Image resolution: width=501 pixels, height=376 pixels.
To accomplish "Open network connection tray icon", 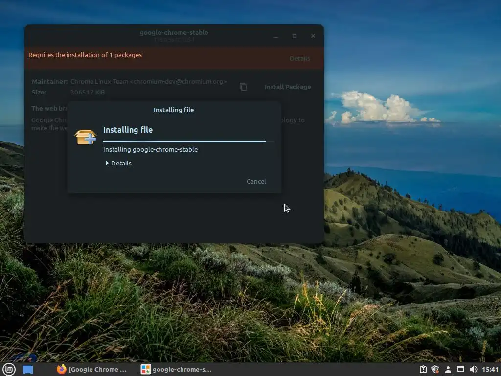I will [x=460, y=369].
